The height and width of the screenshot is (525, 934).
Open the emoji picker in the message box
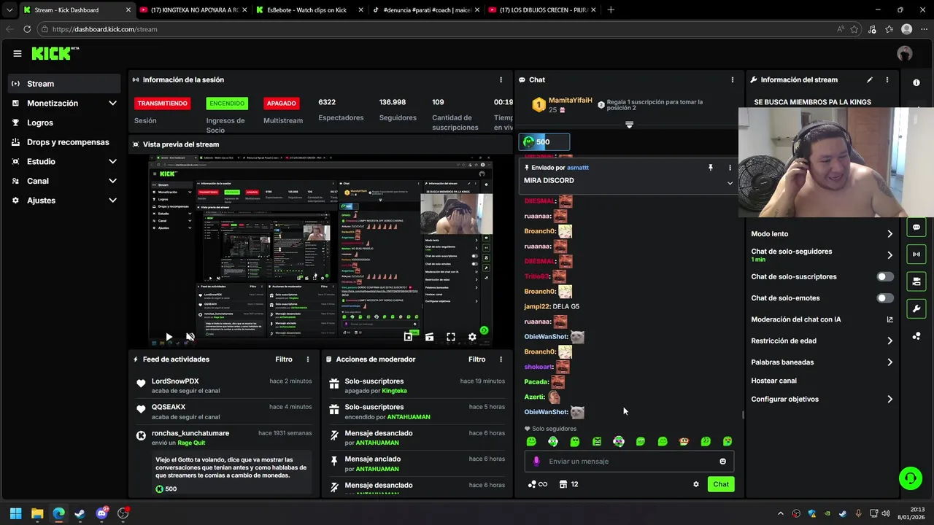coord(723,461)
